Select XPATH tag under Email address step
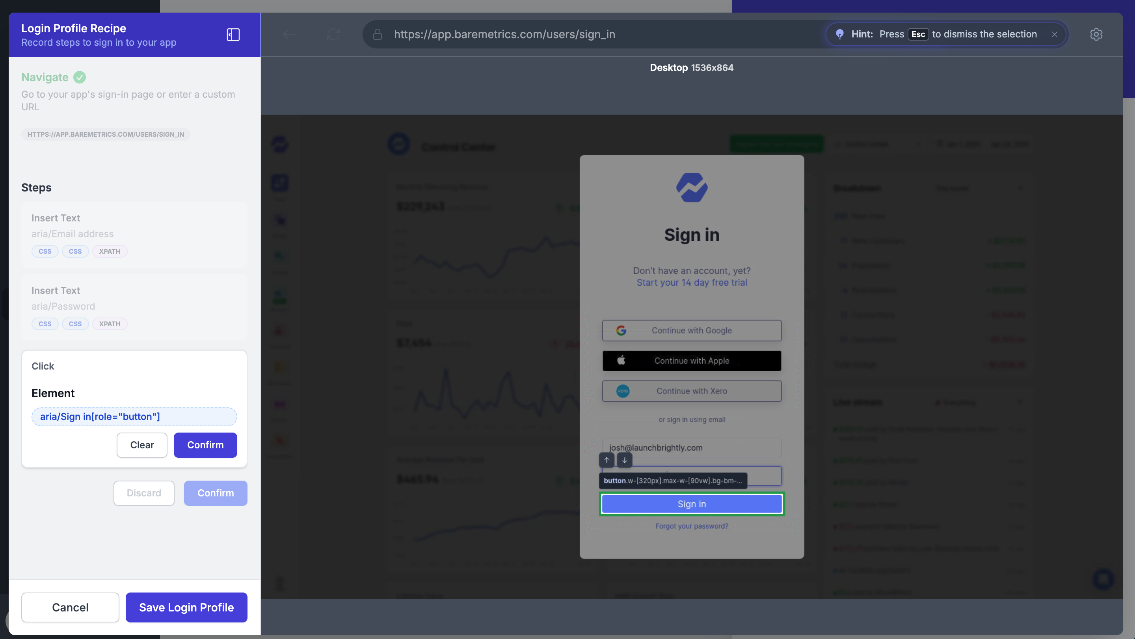The width and height of the screenshot is (1135, 639). [x=110, y=251]
